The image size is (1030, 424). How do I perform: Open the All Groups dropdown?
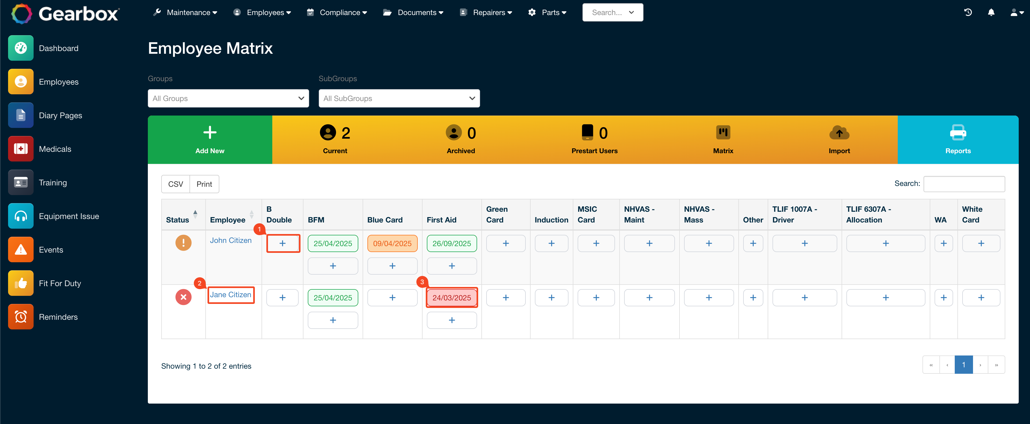[x=228, y=98]
